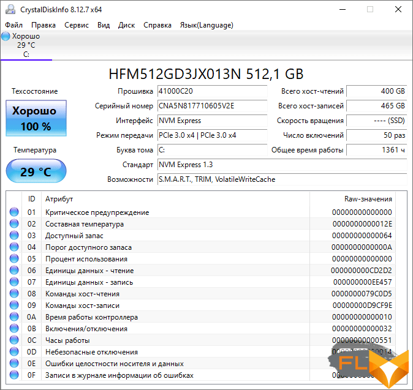The width and height of the screenshot is (413, 390).
Task: Open the Сервис menu
Action: (77, 25)
